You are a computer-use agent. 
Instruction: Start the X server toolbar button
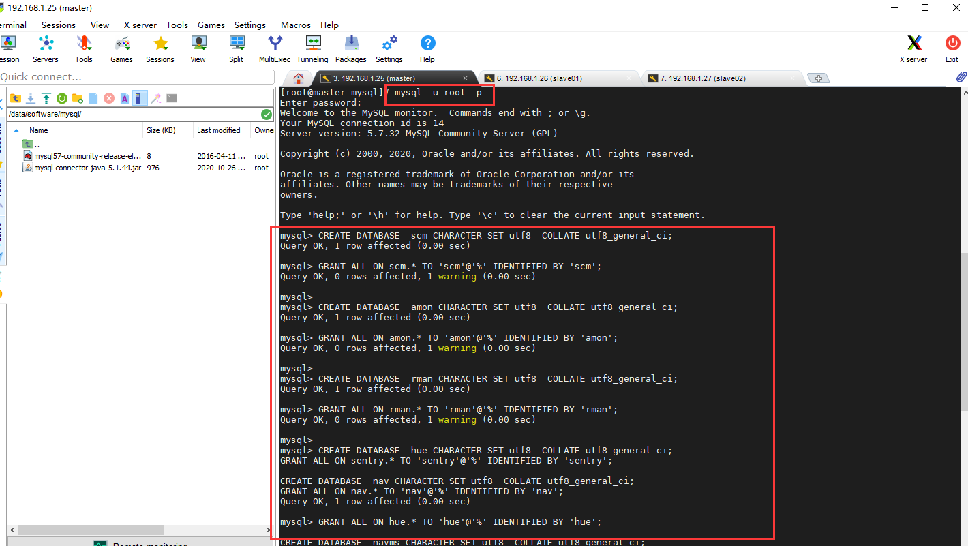coord(913,50)
